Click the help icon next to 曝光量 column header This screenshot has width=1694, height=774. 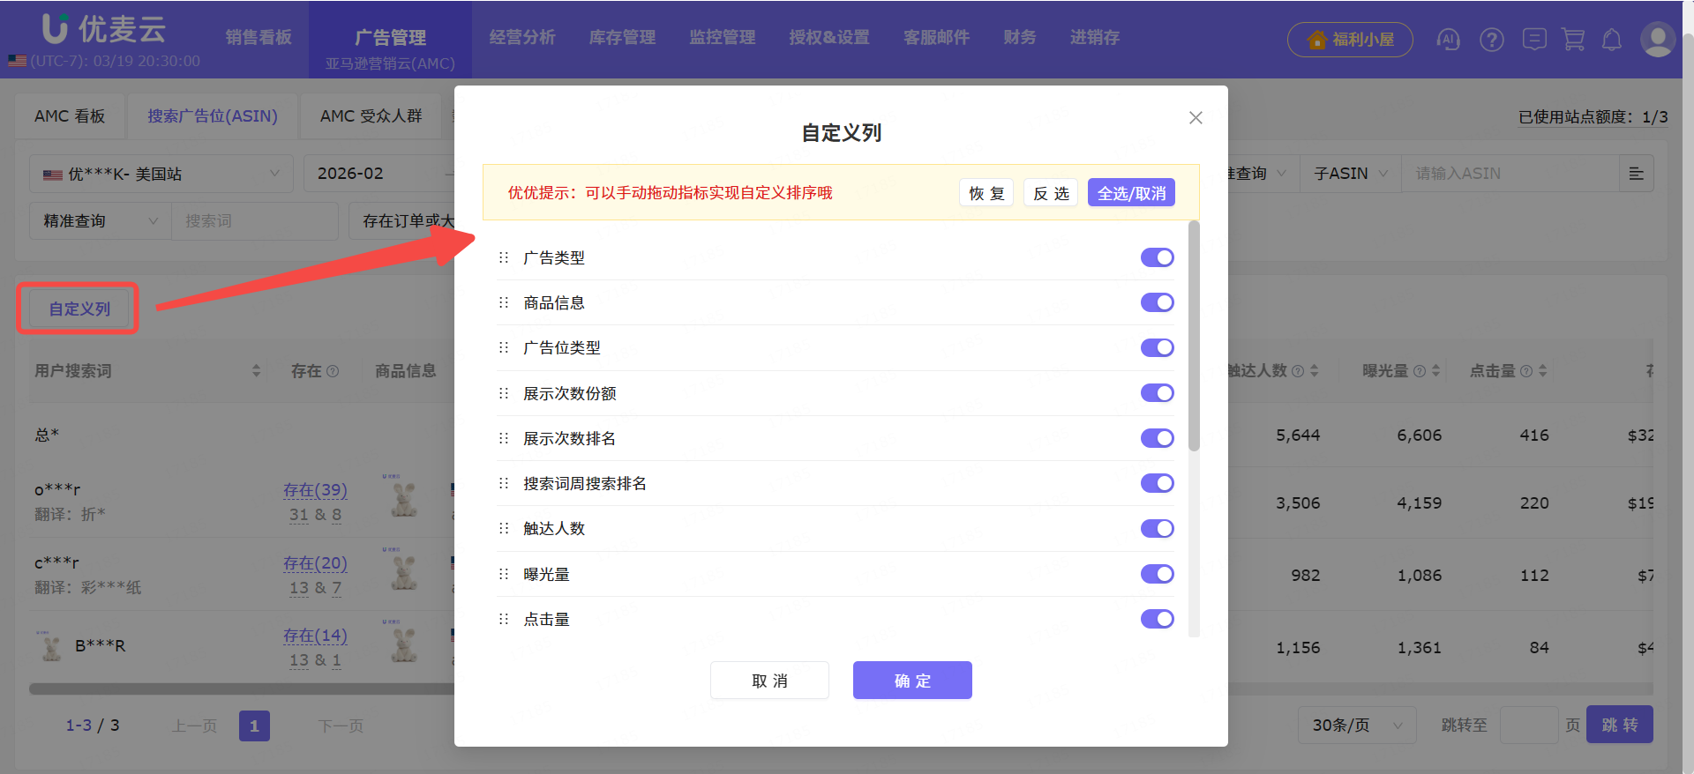1420,371
